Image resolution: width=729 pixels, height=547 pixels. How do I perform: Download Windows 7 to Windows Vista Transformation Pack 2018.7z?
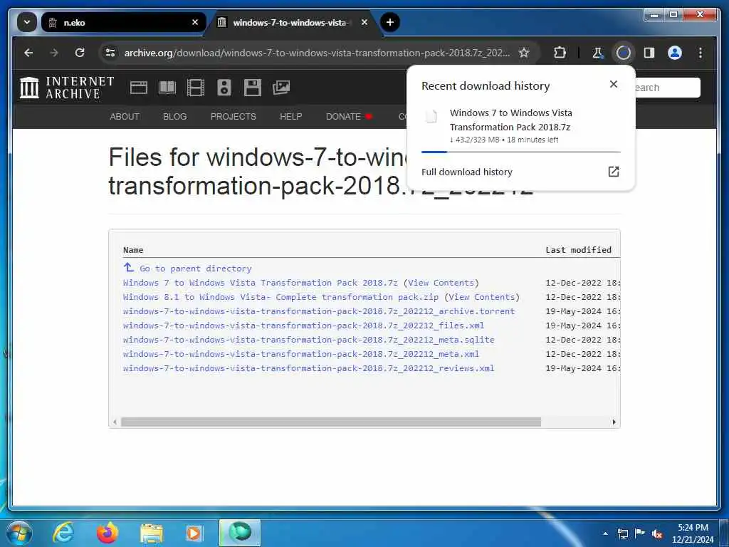coord(261,283)
